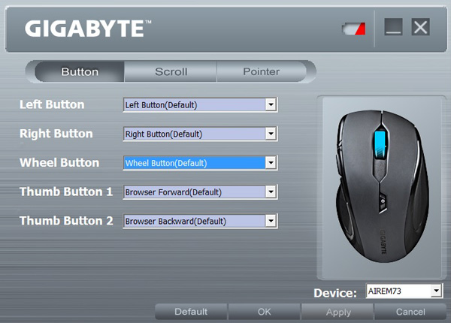Viewport: 451px width, 323px height.
Task: Open the Thumb Button 1 dropdown arrow
Action: [271, 192]
